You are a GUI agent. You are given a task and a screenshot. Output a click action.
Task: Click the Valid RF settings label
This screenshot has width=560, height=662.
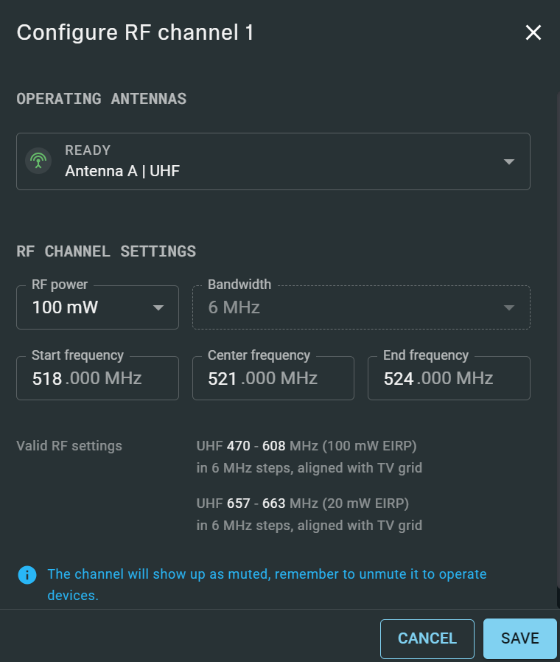tap(69, 445)
